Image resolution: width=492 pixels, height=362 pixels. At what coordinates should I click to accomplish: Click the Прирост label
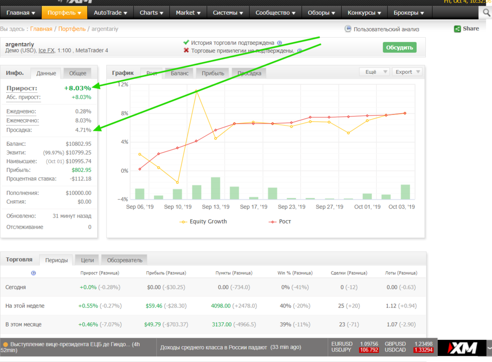[x=22, y=88]
